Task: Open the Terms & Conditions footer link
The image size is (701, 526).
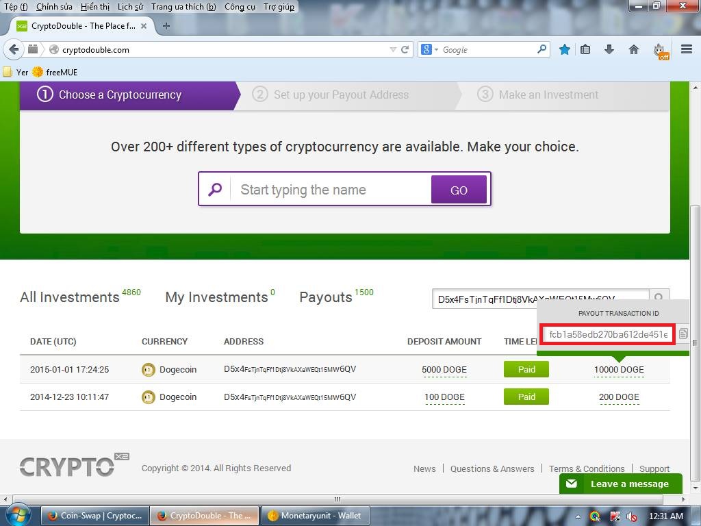Action: (587, 468)
